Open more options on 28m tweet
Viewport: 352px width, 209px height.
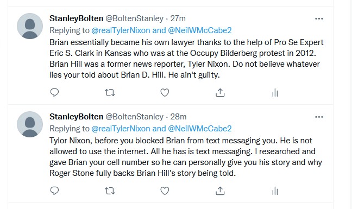pyautogui.click(x=319, y=117)
